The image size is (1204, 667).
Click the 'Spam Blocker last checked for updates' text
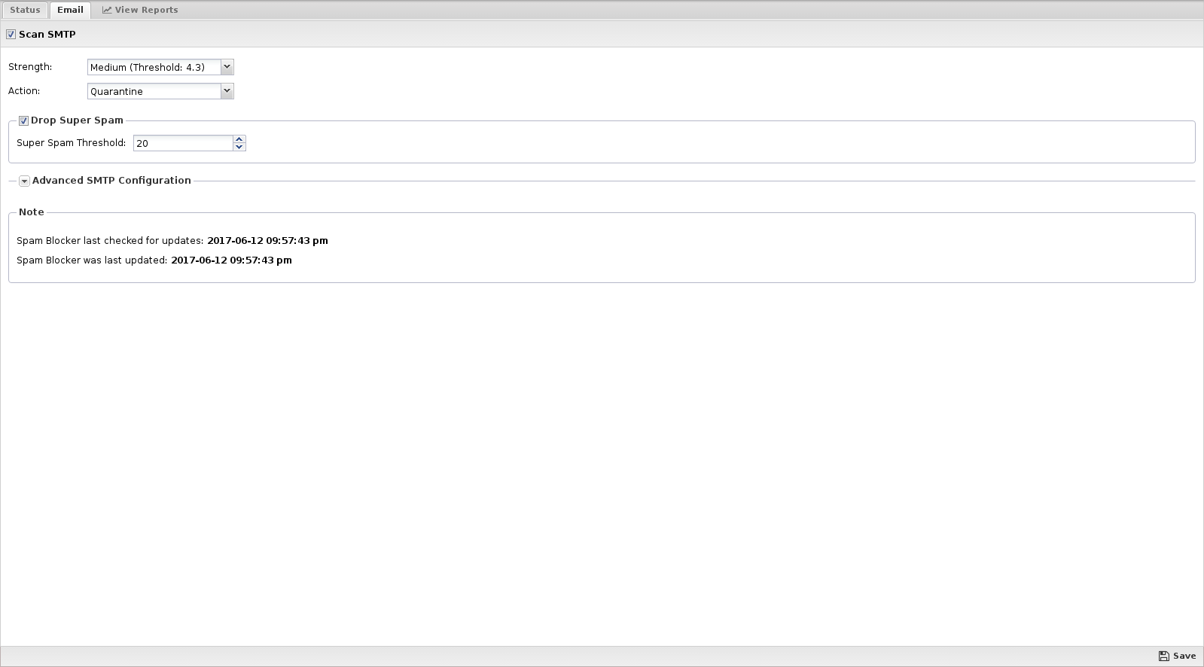click(110, 241)
